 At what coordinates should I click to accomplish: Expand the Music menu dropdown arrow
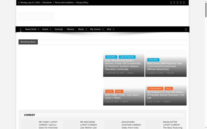click(86, 29)
